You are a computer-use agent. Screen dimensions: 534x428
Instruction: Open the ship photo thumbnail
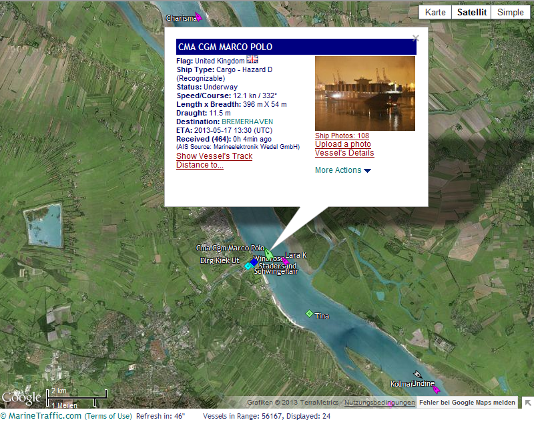(x=365, y=93)
